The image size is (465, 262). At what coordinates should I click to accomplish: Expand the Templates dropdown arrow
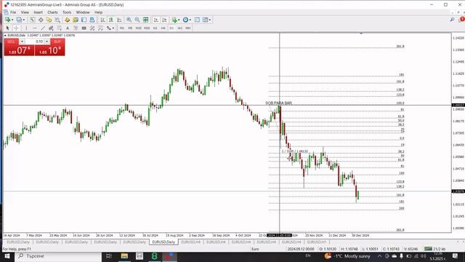210,20
